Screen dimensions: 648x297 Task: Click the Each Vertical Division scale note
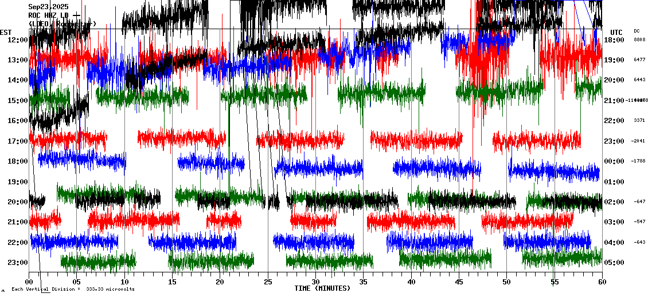point(73,289)
